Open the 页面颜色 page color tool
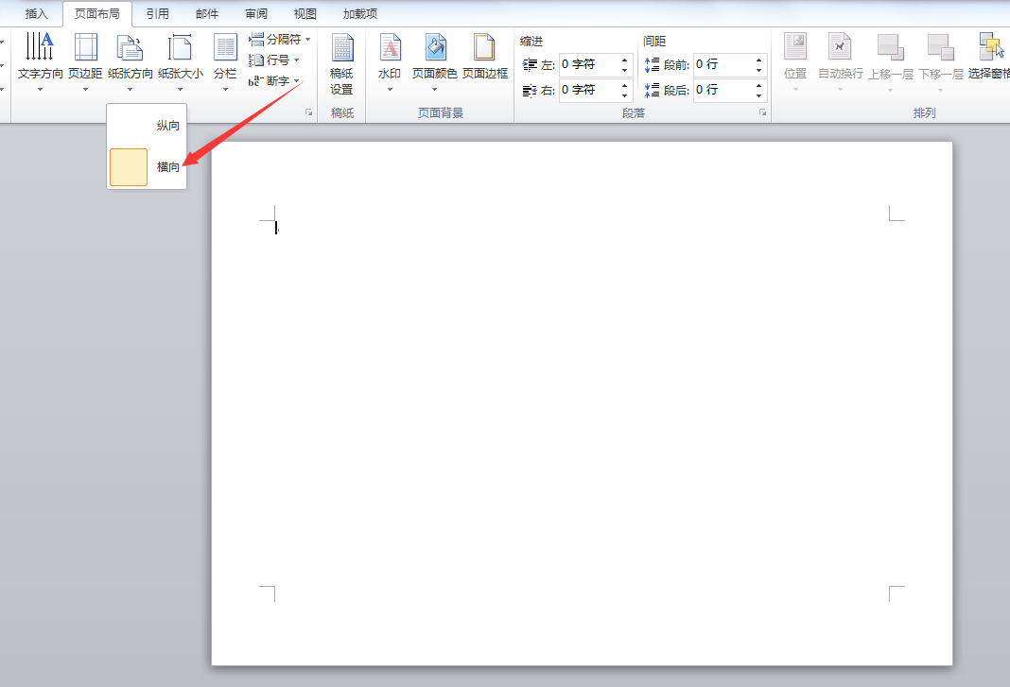Image resolution: width=1010 pixels, height=687 pixels. 435,62
